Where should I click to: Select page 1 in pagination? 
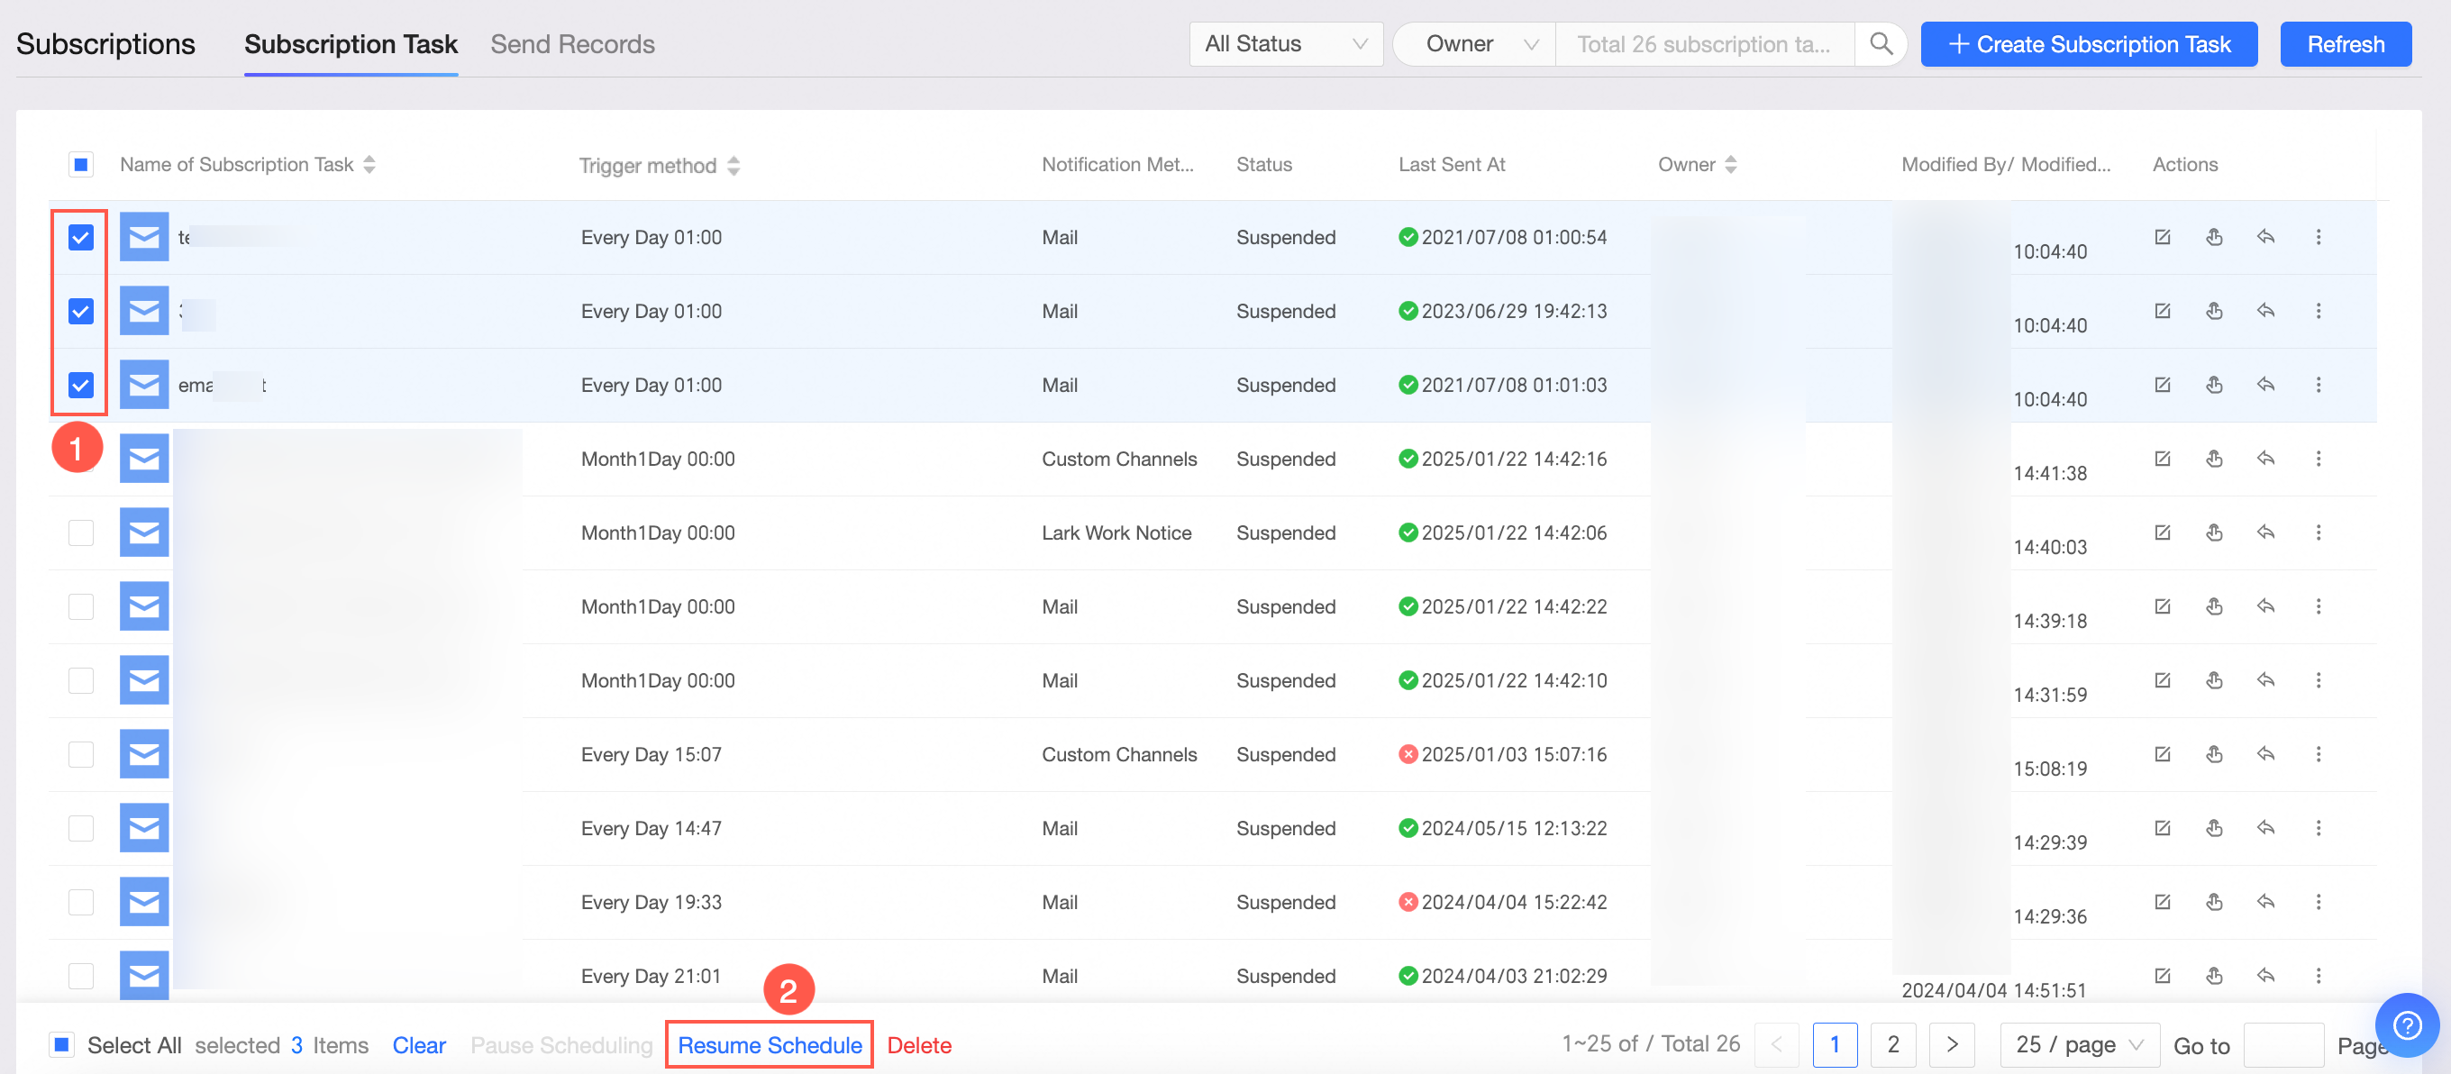1835,1044
